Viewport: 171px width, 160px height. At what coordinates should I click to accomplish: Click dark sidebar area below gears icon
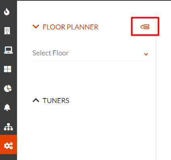pos(9,157)
